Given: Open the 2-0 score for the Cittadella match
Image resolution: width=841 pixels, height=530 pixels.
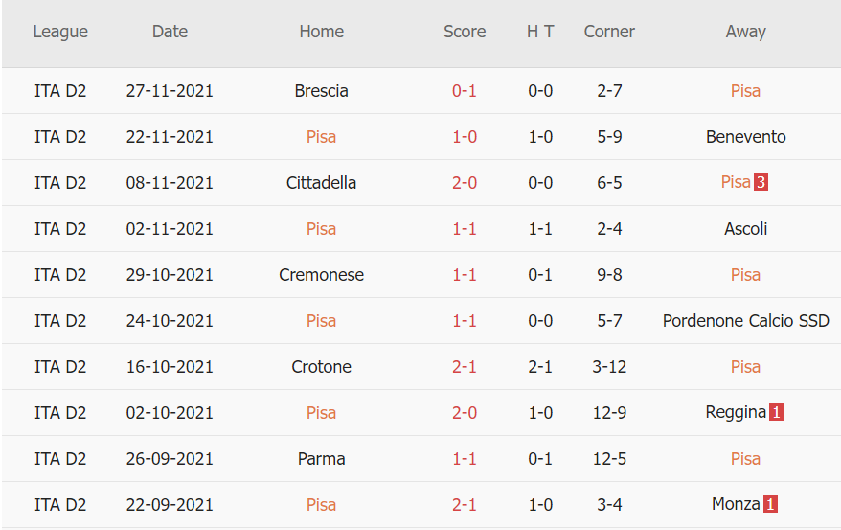Looking at the screenshot, I should 465,183.
